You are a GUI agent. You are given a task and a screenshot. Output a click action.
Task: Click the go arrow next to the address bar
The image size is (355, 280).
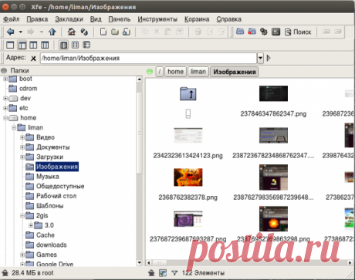point(269,58)
